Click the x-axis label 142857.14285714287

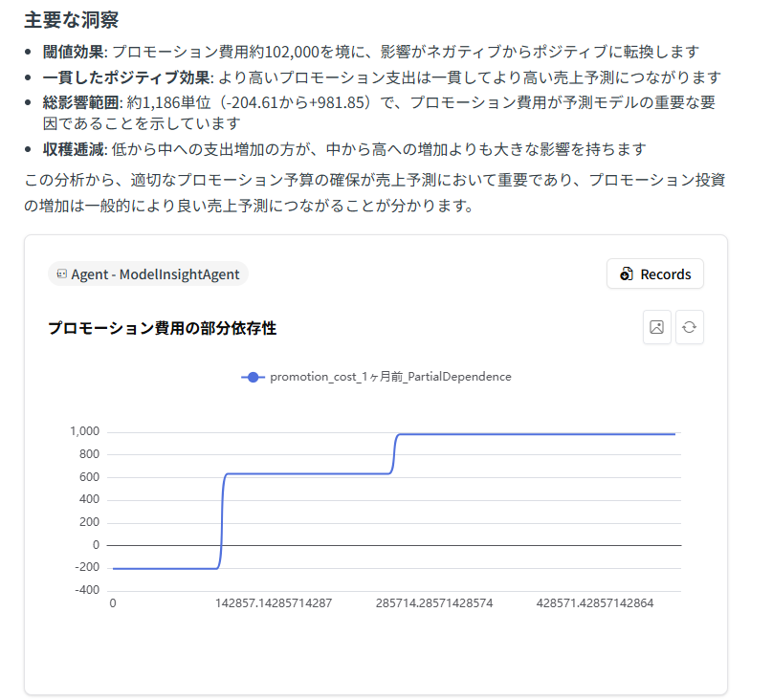coord(274,603)
